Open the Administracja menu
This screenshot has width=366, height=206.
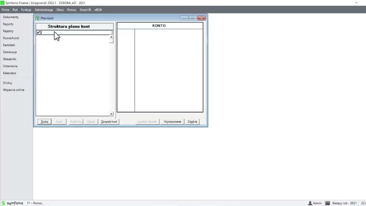coord(44,10)
